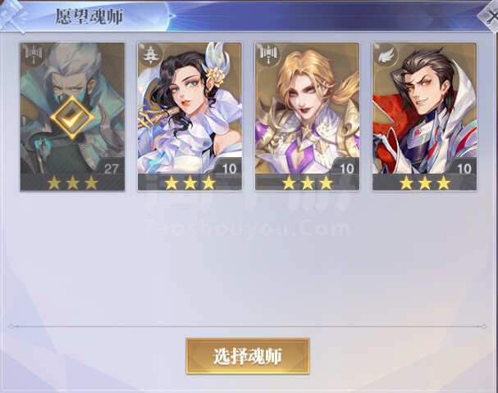This screenshot has width=498, height=393.
Task: Click three-star rating under red-caped card
Action: [425, 183]
